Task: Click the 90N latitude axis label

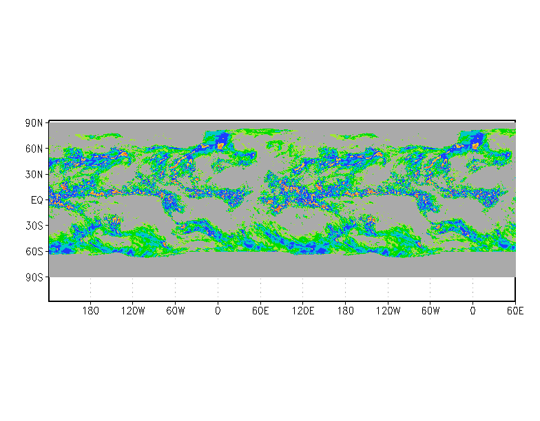Action: tap(34, 123)
